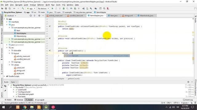Click the UTF-8 encoding status indicator
197x110 pixels.
coord(176,103)
